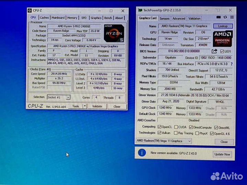247x185 pixels.
Task: Click the GPU-Z refresh icon
Action: (x=225, y=17)
